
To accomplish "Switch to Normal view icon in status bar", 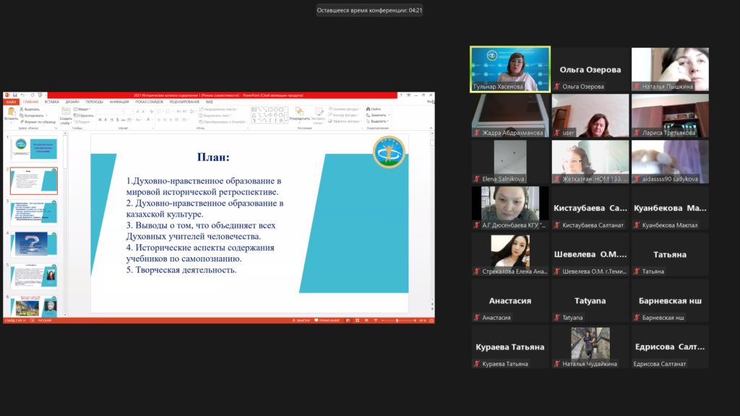I will [x=348, y=320].
